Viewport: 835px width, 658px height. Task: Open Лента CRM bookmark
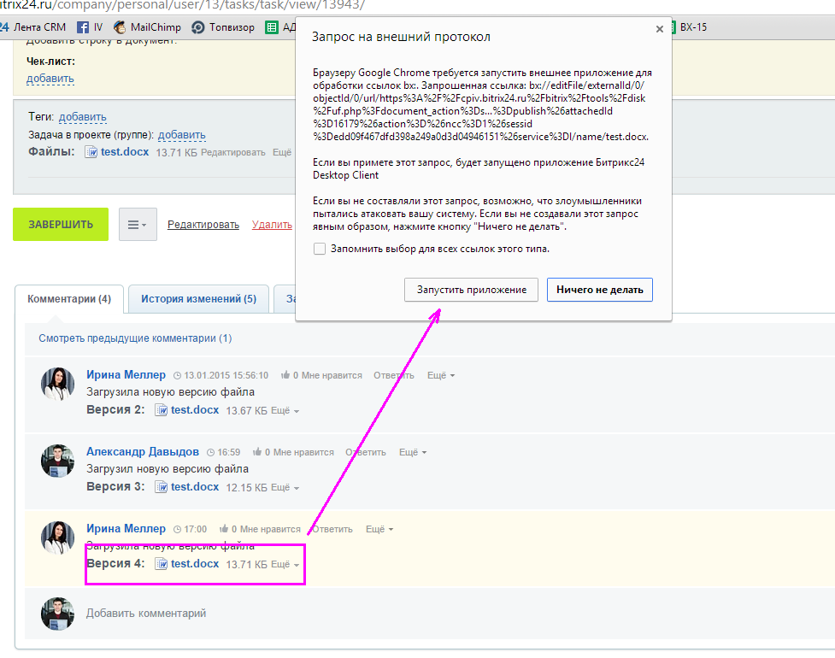coord(33,27)
